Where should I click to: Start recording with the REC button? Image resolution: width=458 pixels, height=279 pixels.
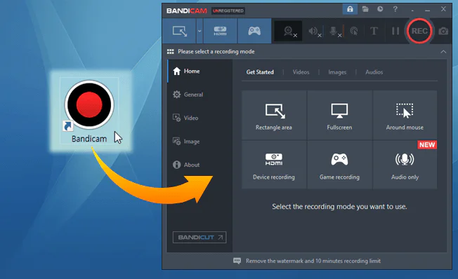click(x=419, y=31)
